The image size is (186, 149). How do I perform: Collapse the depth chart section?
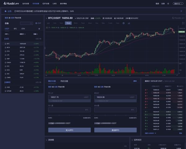(46, 140)
